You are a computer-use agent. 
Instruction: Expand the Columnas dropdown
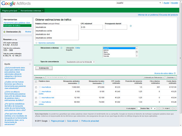(171, 77)
